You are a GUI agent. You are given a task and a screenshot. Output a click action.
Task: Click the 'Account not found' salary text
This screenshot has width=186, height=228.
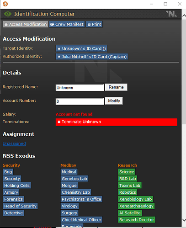pyautogui.click(x=74, y=114)
